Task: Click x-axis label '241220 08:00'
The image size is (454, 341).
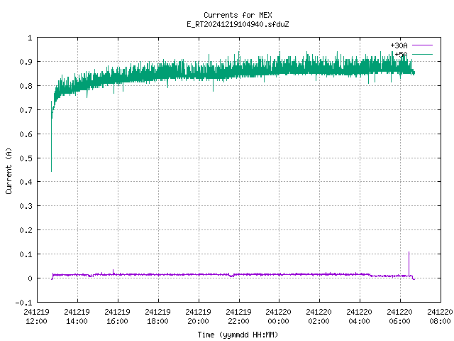Action: tap(440, 317)
